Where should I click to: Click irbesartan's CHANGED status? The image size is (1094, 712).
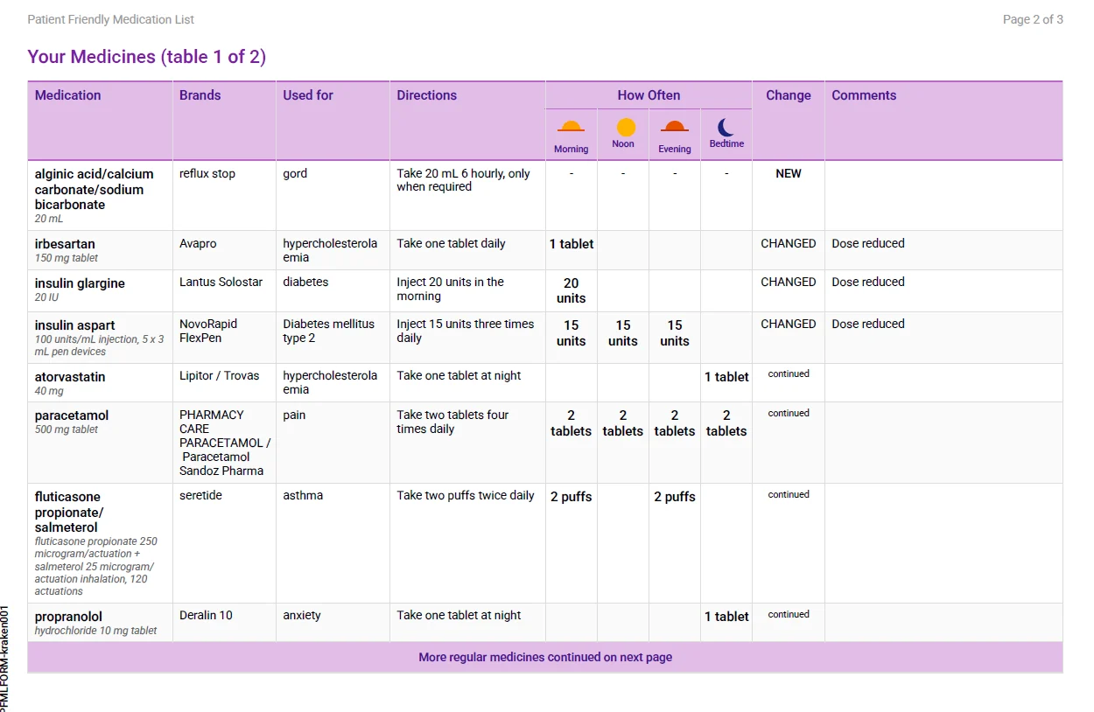pyautogui.click(x=789, y=243)
